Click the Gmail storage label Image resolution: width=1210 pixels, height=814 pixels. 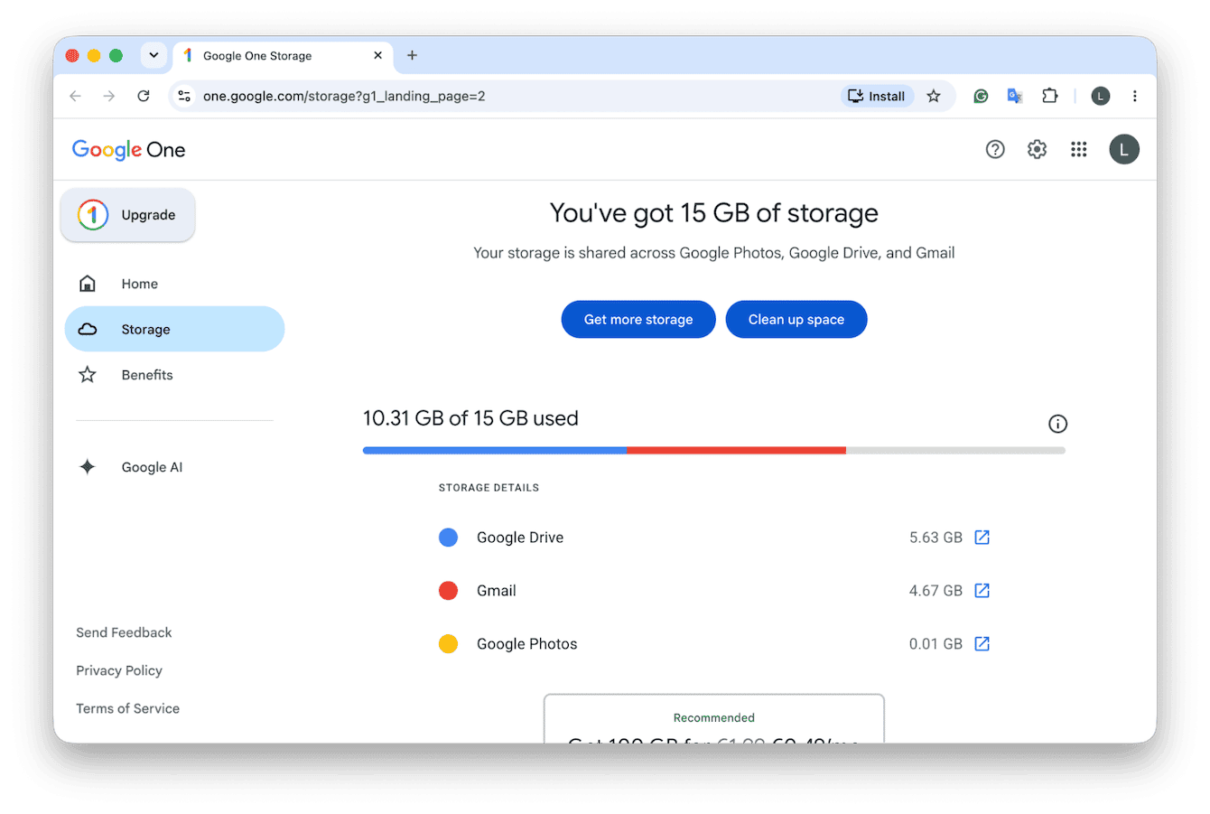tap(497, 591)
